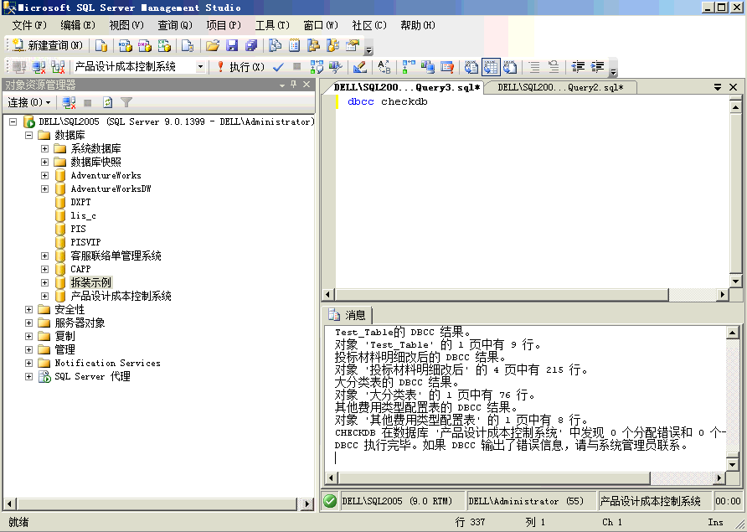747x532 pixels.
Task: Open the Template Explorer icon
Action: coord(333,45)
